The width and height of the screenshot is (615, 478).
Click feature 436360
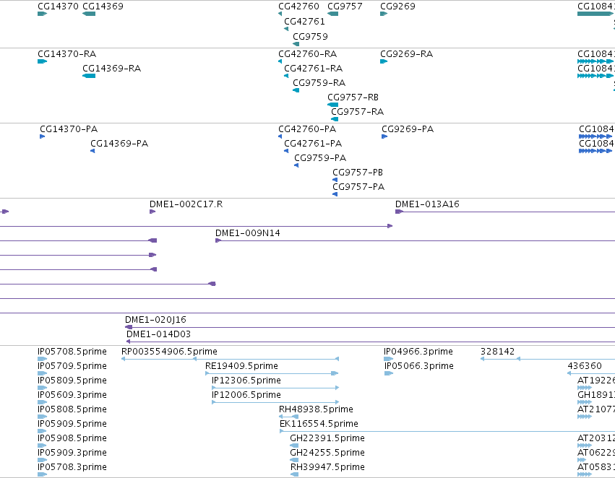[x=591, y=373]
